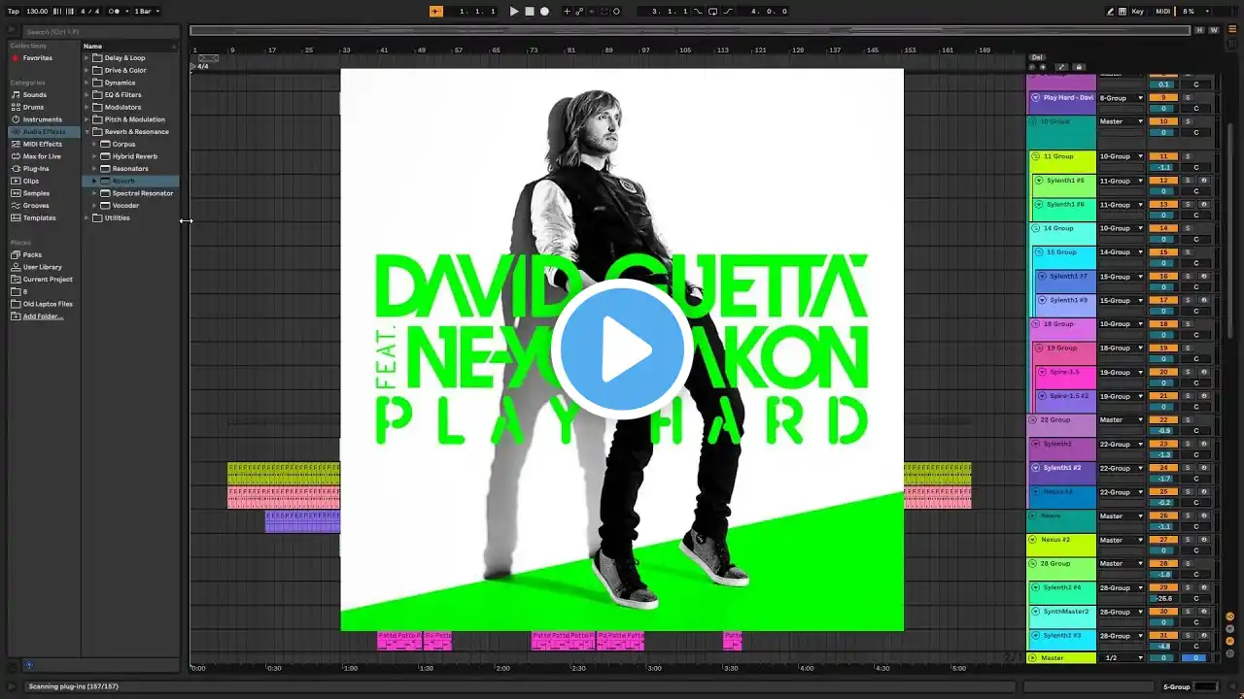Toggle the Computer MIDI Keyboard icon
Screen dimensions: 1244x699
[x=1123, y=12]
